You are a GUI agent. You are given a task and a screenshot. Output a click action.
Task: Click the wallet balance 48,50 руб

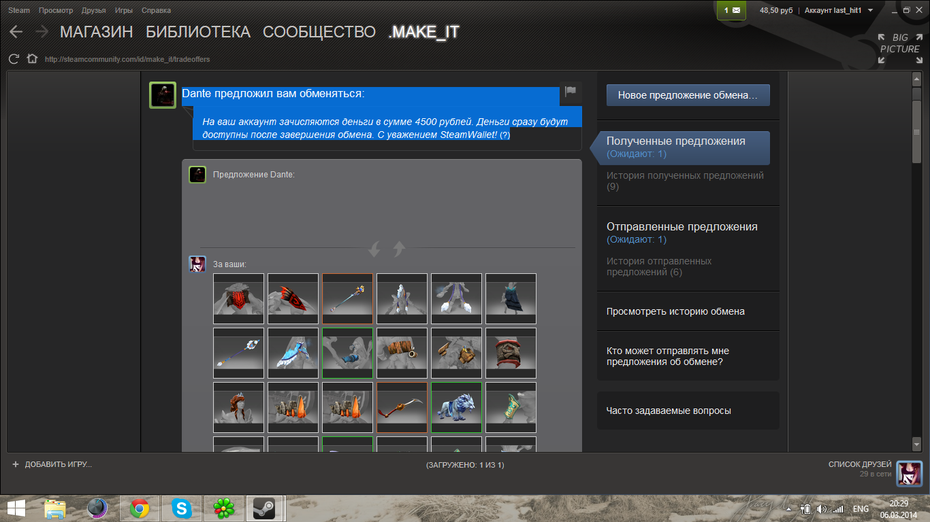point(776,10)
